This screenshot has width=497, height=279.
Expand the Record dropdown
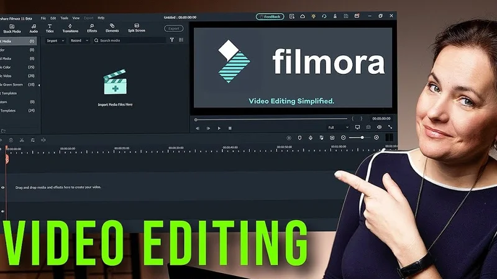(x=80, y=40)
